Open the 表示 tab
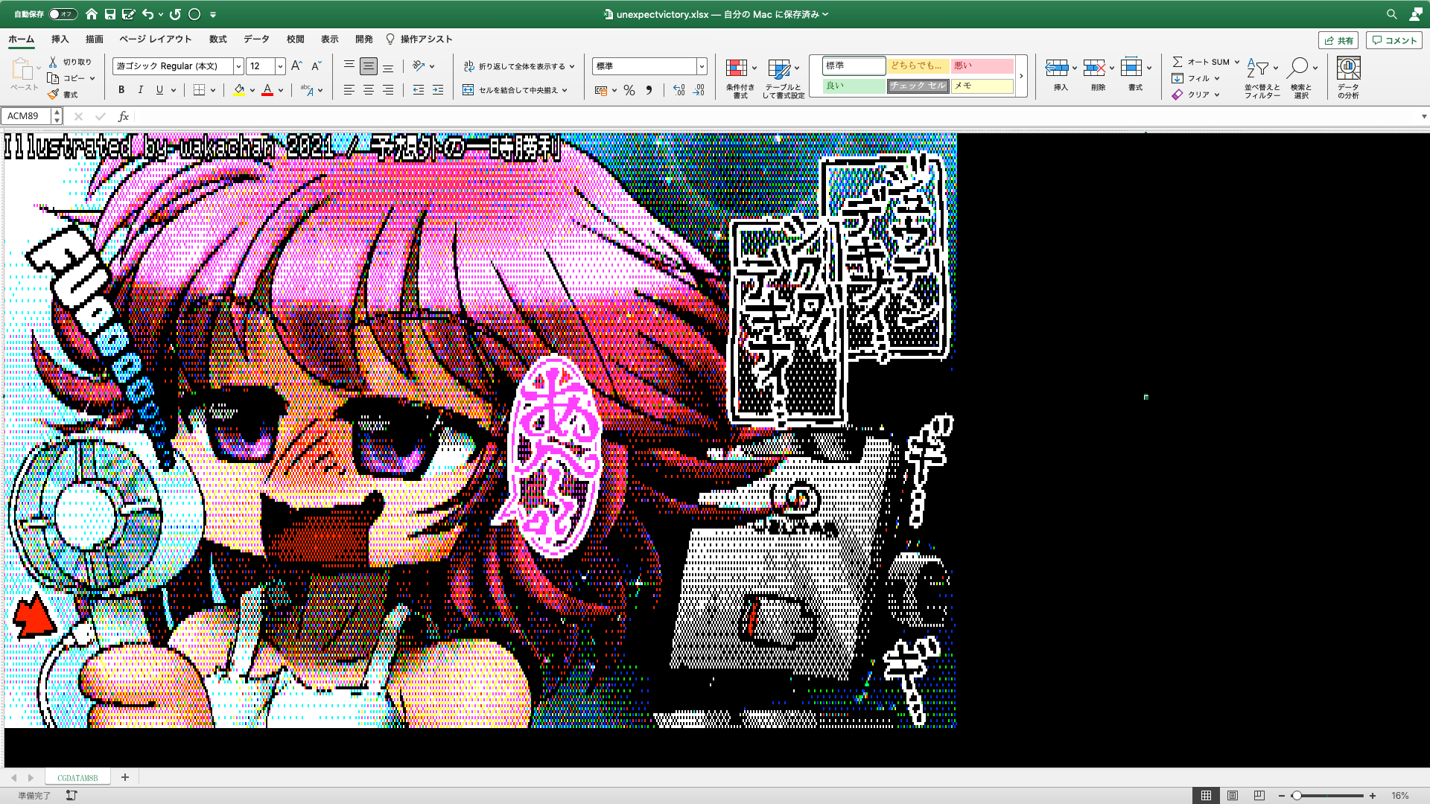1430x804 pixels. pyautogui.click(x=330, y=39)
